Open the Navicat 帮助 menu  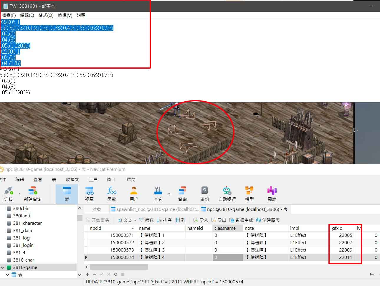131,179
